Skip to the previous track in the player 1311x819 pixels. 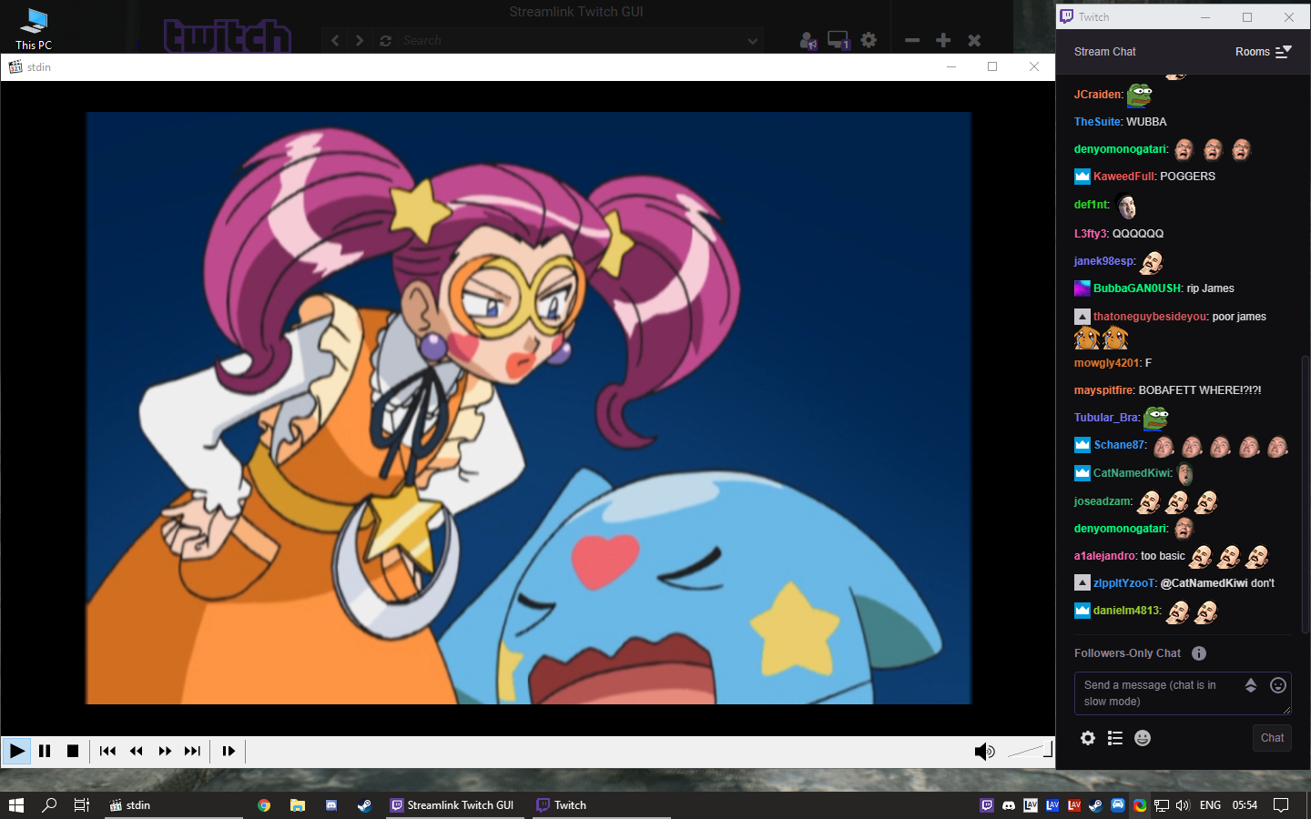coord(107,752)
